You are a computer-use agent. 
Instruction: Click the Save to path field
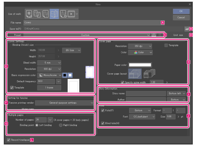103,29
